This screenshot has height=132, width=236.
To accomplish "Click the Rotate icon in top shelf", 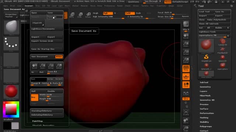I will [x=88, y=15].
